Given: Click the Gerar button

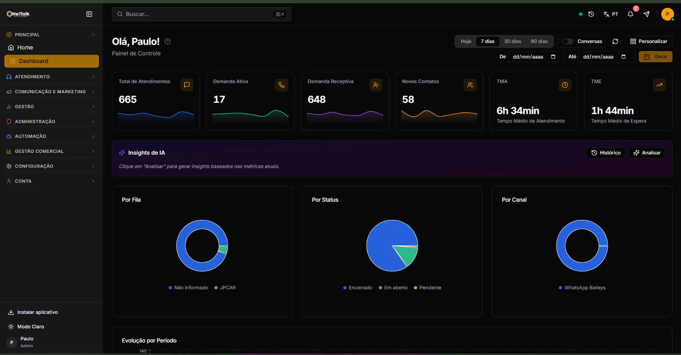Looking at the screenshot, I should pyautogui.click(x=655, y=57).
